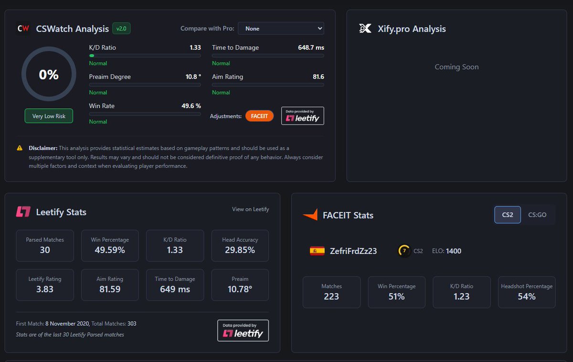573x362 pixels.
Task: Click the FACEIT adjustments pill
Action: [259, 116]
